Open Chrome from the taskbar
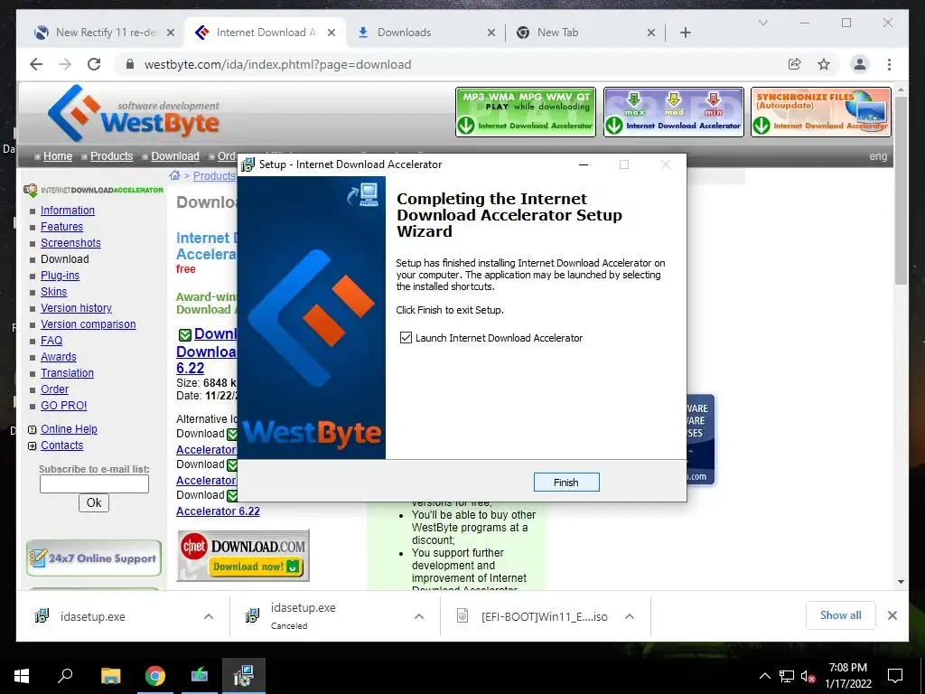The width and height of the screenshot is (925, 694). pos(155,676)
